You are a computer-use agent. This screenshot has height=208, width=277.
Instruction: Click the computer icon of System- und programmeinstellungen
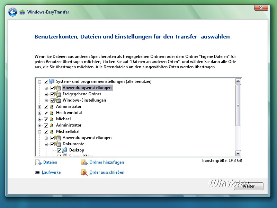coord(52,81)
